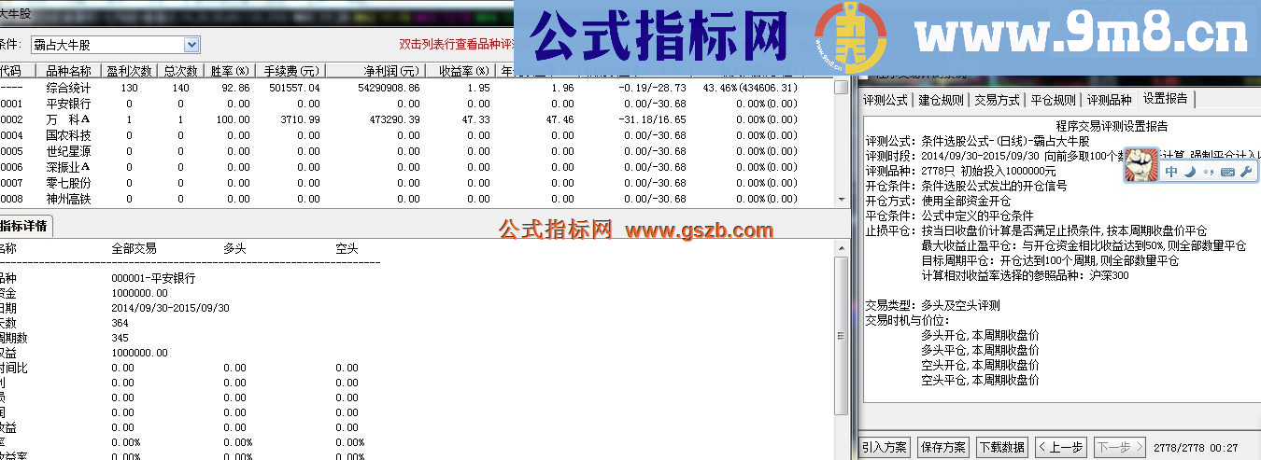Click the 指标详情 panel vertical scrollbar
Screen dimensions: 1261x460
[842, 336]
